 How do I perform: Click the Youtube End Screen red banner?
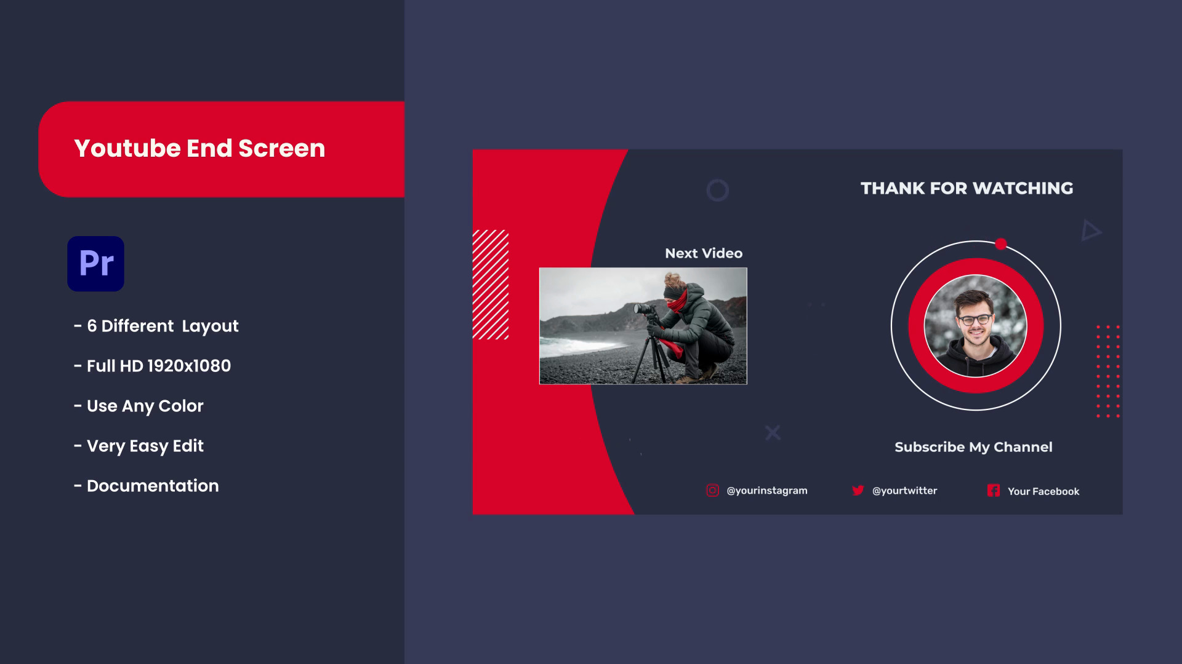point(222,149)
